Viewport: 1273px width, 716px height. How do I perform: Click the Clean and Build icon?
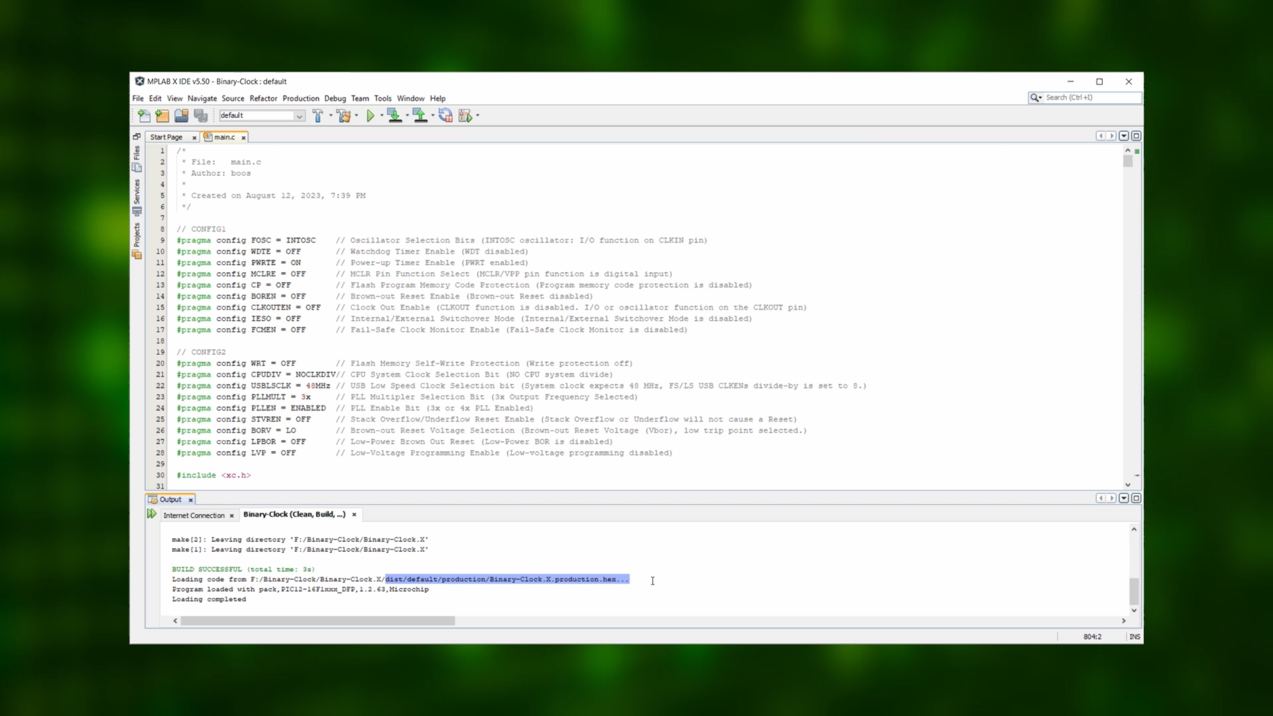click(x=343, y=115)
